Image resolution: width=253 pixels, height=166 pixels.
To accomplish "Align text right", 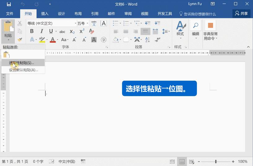I will click(x=136, y=32).
